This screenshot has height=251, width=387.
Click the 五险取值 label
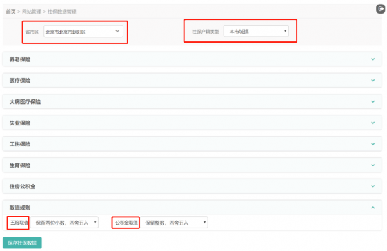pos(19,223)
